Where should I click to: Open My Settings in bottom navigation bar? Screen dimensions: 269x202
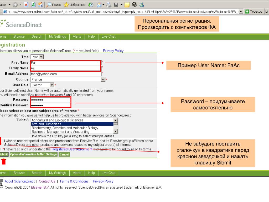[58, 173]
